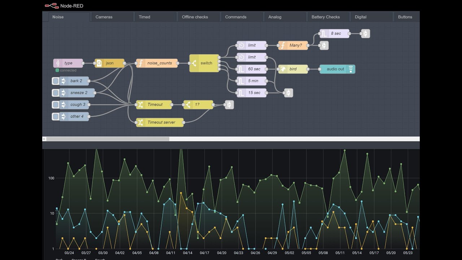Trigger the 'bark 2' inject button
The height and width of the screenshot is (260, 462).
tap(56, 81)
